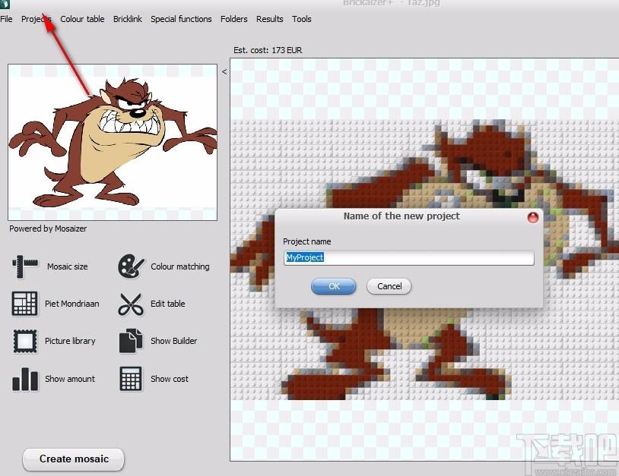The width and height of the screenshot is (619, 476).
Task: Click the Show Builder label
Action: pyautogui.click(x=173, y=341)
